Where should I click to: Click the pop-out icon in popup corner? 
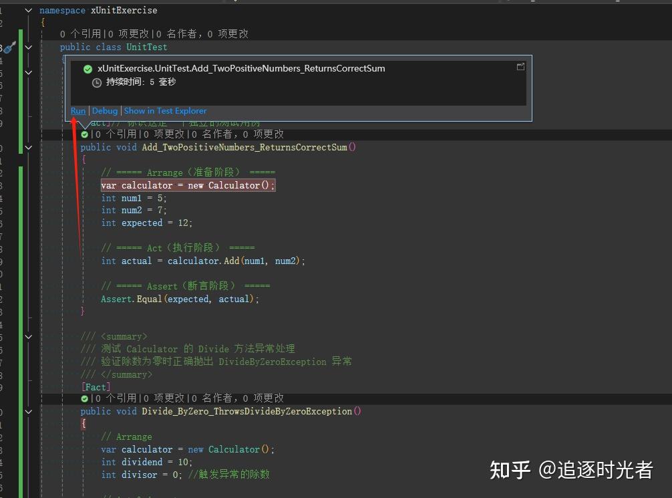pos(520,67)
